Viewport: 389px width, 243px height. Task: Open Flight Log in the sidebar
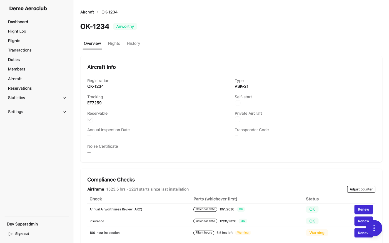click(17, 31)
